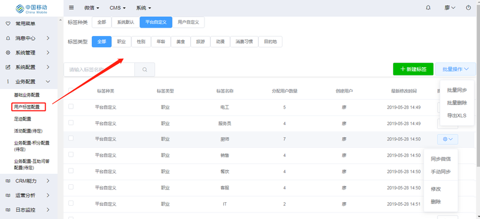Choose 导出XLS from the batch menu
Image resolution: width=480 pixels, height=219 pixels.
click(x=457, y=115)
